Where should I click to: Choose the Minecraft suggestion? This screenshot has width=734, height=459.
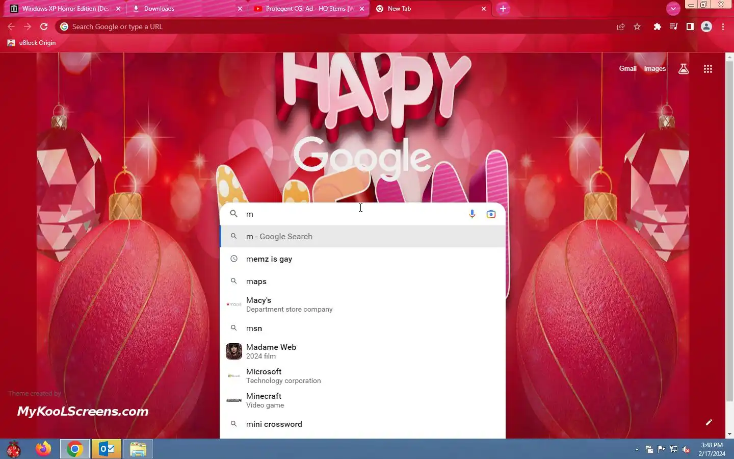point(362,400)
